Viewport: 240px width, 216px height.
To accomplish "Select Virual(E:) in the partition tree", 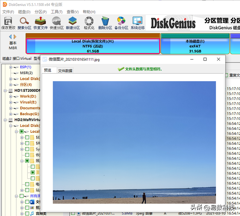I will (28, 102).
